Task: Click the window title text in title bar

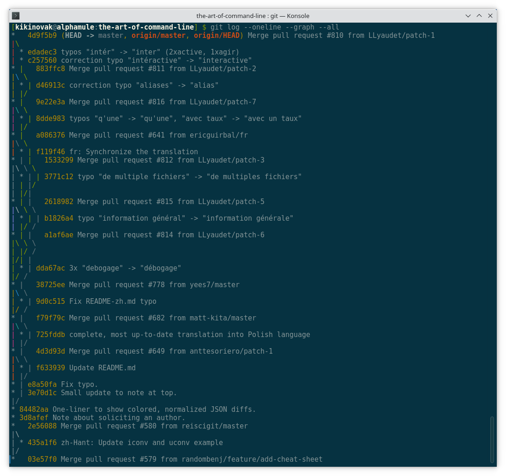Action: coord(253,16)
